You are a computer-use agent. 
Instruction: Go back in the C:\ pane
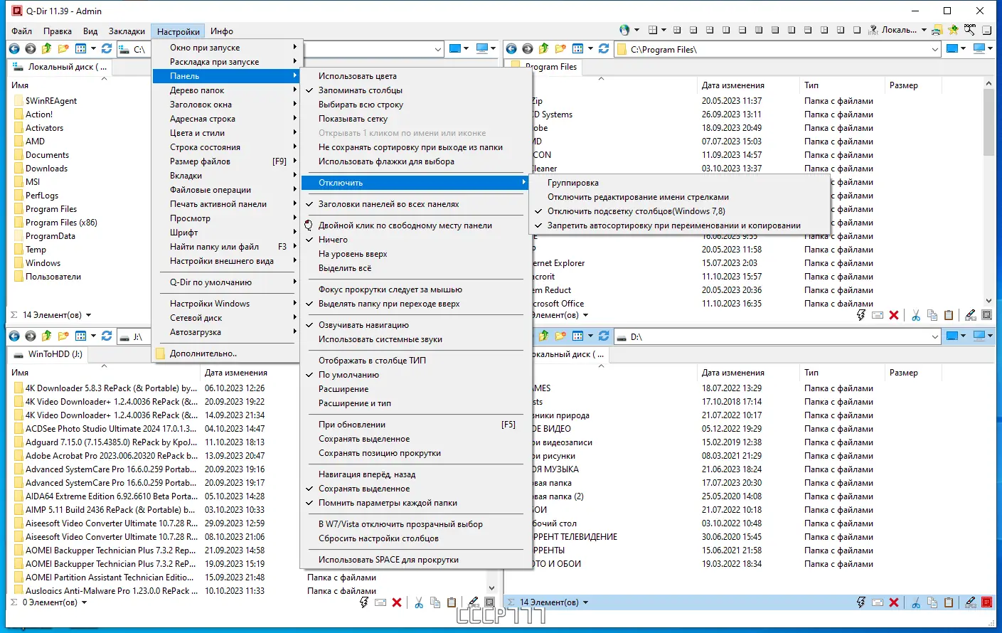pyautogui.click(x=14, y=49)
